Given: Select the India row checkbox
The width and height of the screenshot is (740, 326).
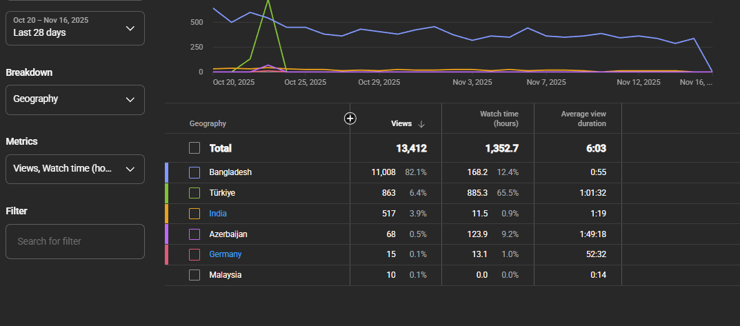Looking at the screenshot, I should 194,214.
